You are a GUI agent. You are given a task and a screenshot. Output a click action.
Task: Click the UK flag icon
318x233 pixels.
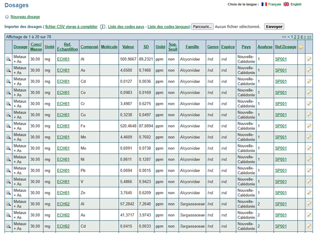click(286, 4)
